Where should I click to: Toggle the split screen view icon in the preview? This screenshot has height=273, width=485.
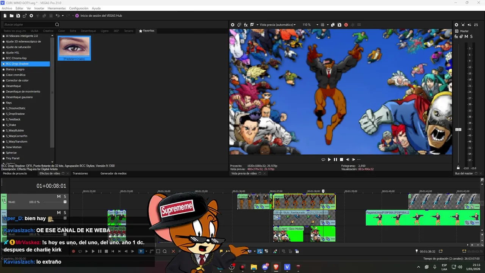[x=252, y=25]
